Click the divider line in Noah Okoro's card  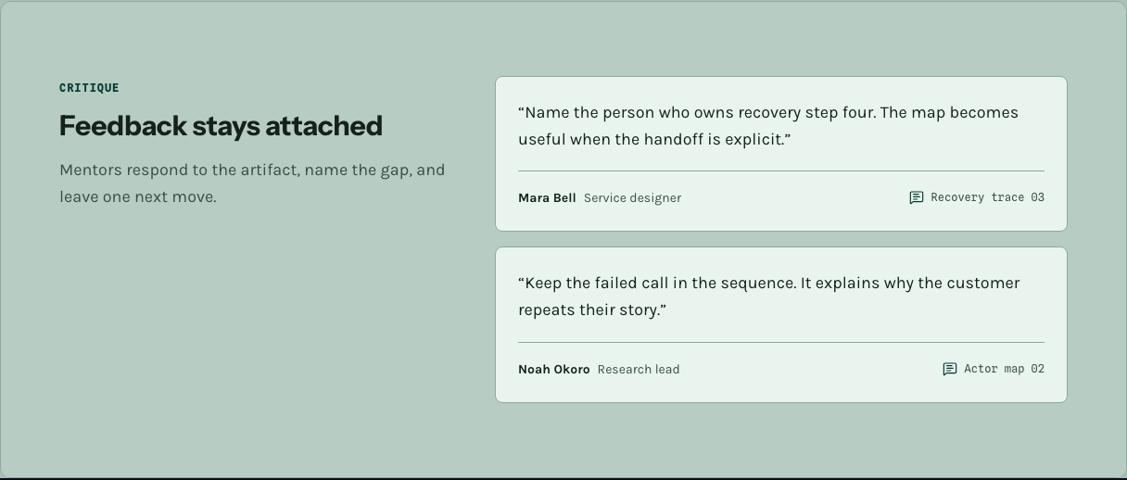781,342
